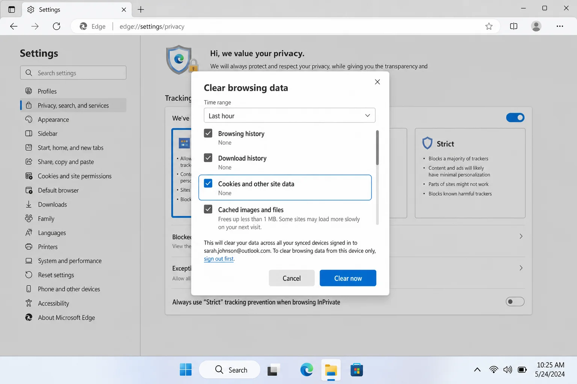
Task: Open the Settings and more menu
Action: (x=560, y=26)
